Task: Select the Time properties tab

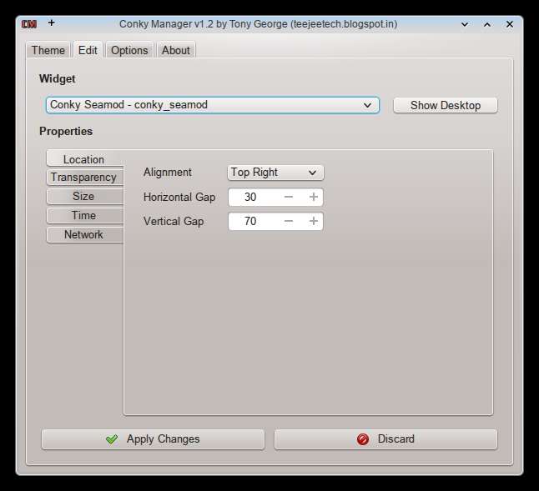Action: [83, 216]
